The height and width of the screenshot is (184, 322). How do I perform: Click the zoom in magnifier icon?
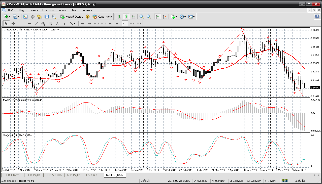142,17
